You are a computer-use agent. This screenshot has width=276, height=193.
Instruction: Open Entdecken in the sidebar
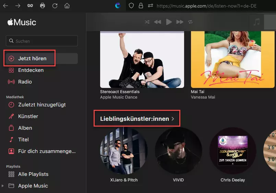point(42,70)
